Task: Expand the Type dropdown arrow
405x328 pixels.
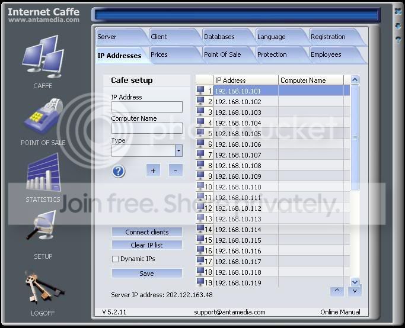Action: (178, 150)
